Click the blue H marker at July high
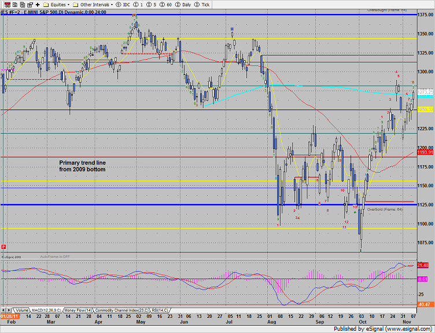 tap(232, 29)
